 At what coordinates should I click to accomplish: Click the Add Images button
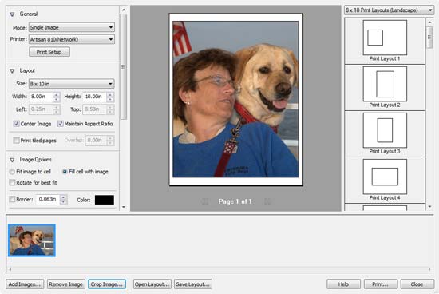point(25,284)
